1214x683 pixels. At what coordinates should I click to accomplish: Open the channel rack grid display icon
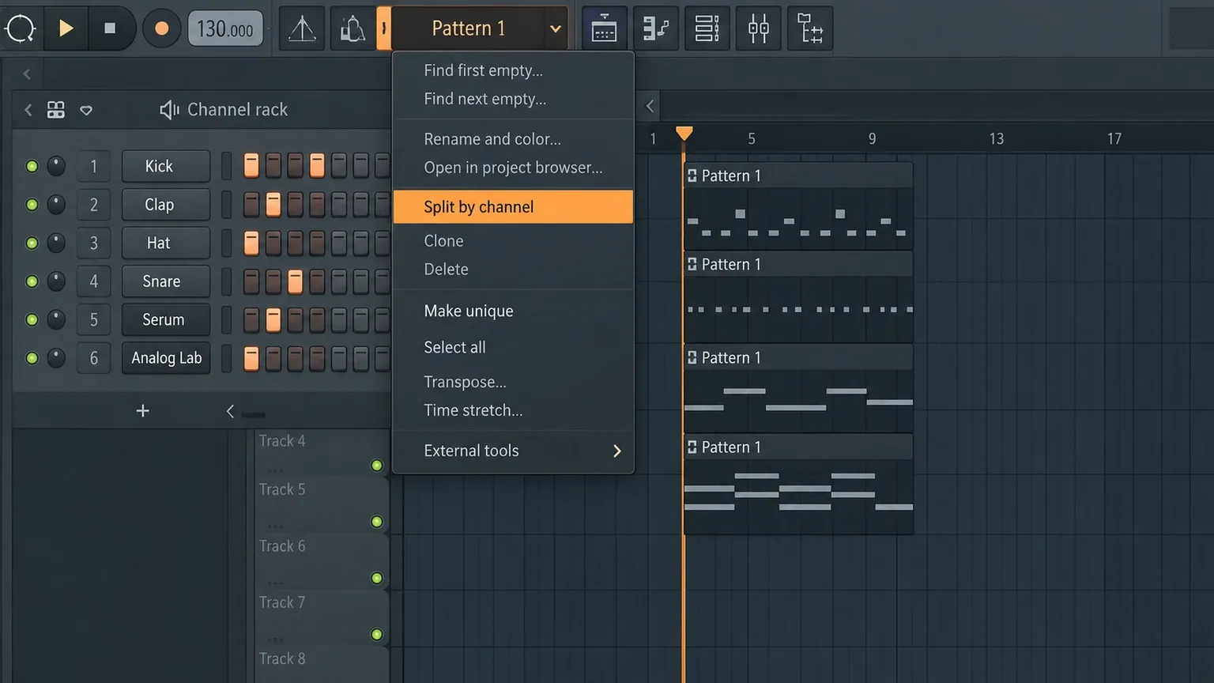point(56,110)
